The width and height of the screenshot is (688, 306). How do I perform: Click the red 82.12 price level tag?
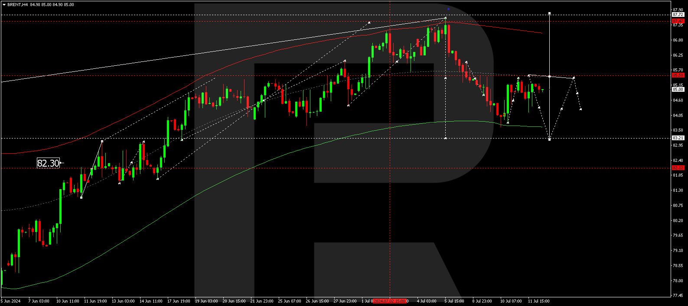pos(678,168)
